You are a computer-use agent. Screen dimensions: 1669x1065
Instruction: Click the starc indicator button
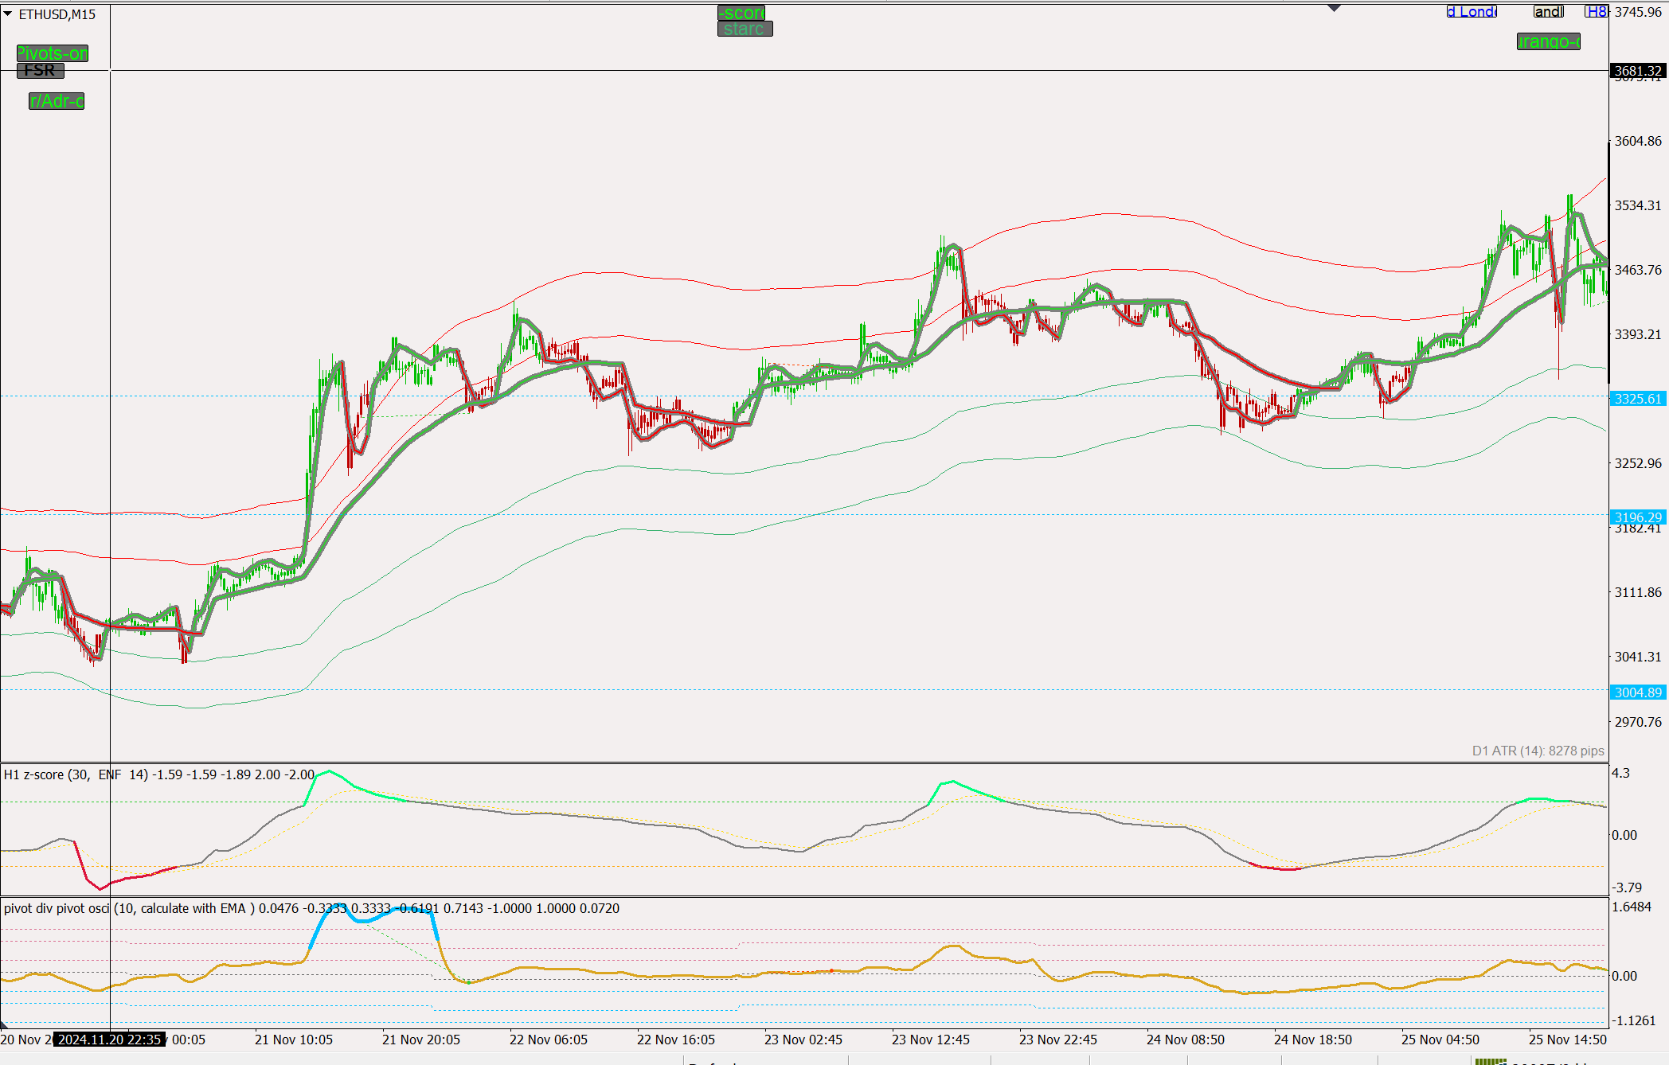click(745, 29)
